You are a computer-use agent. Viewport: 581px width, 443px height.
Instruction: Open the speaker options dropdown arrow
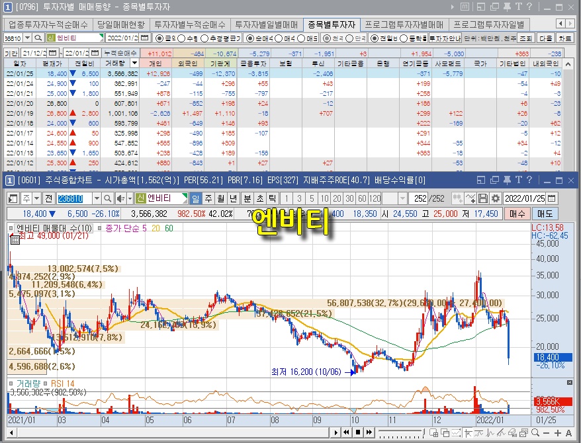coord(130,199)
